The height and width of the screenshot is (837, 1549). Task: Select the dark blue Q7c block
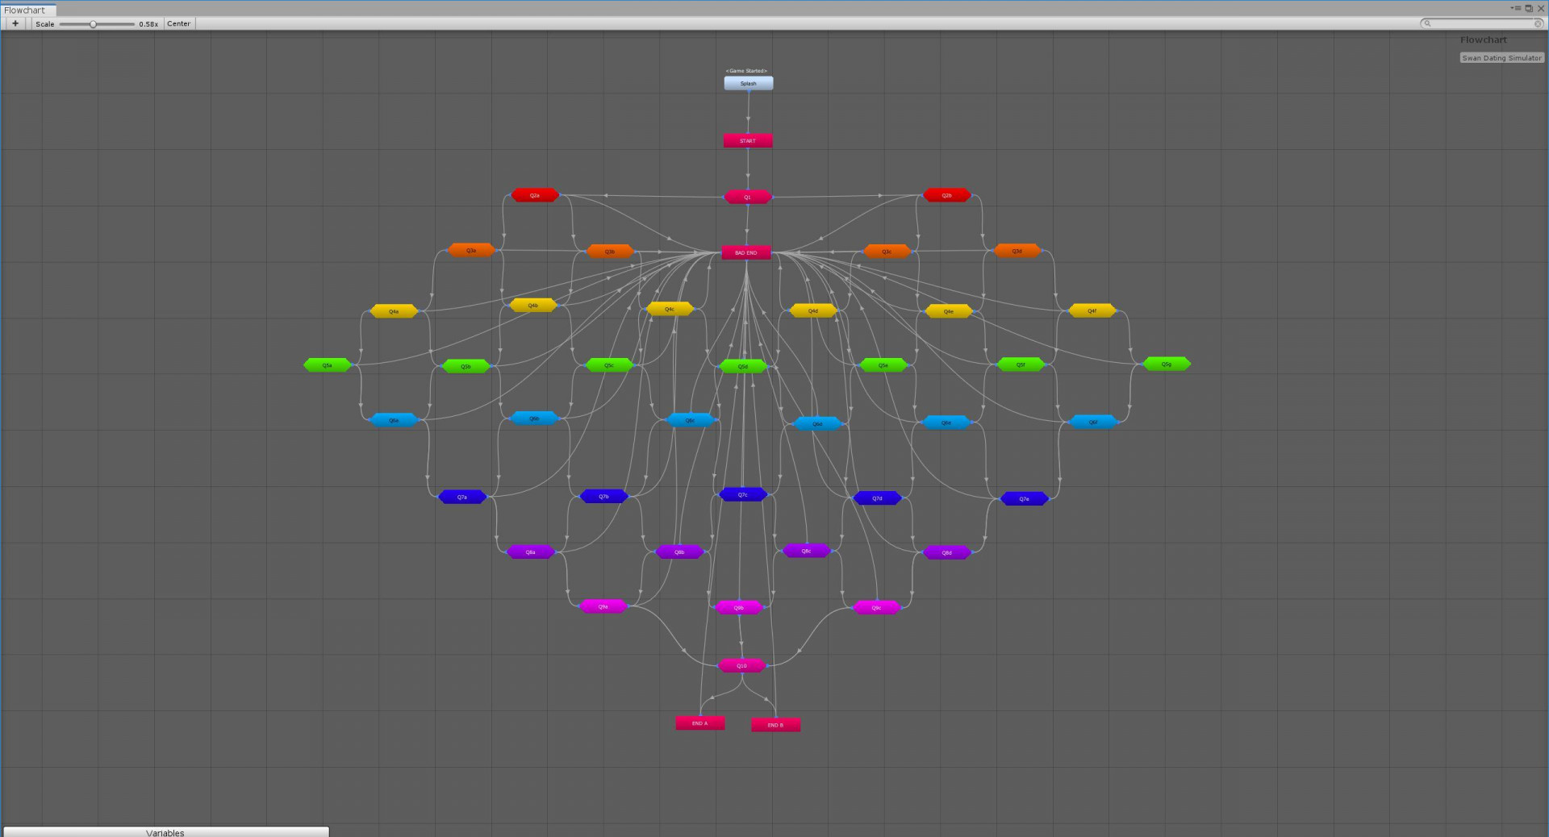coord(743,494)
